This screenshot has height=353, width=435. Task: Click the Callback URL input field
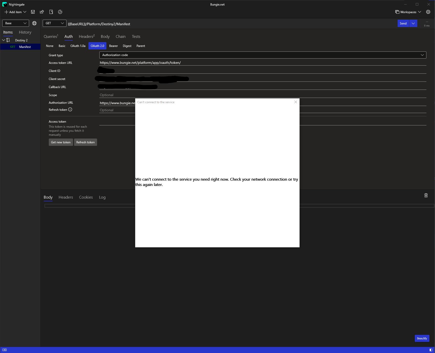tap(263, 87)
